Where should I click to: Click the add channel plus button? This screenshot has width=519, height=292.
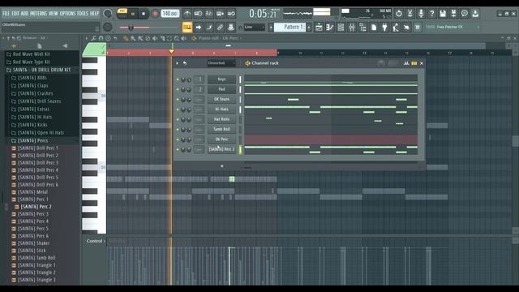pos(221,166)
